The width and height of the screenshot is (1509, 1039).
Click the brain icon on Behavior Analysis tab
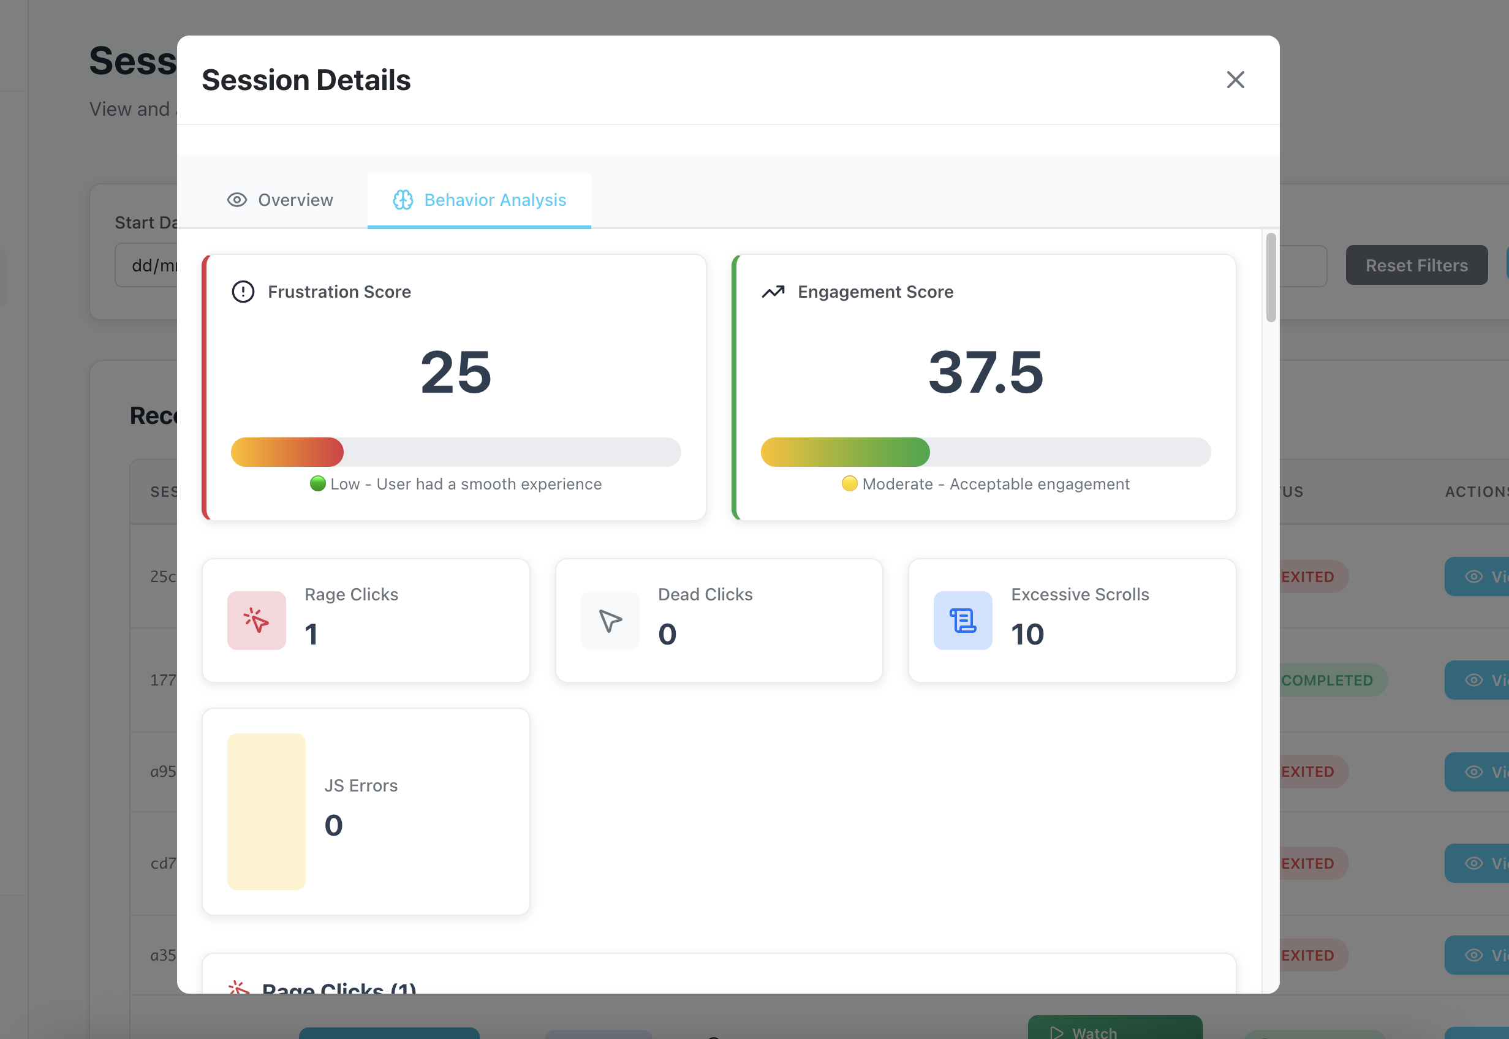click(x=403, y=200)
